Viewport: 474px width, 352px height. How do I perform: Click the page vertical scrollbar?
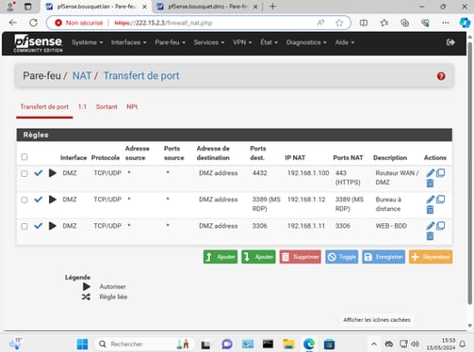pos(469,172)
